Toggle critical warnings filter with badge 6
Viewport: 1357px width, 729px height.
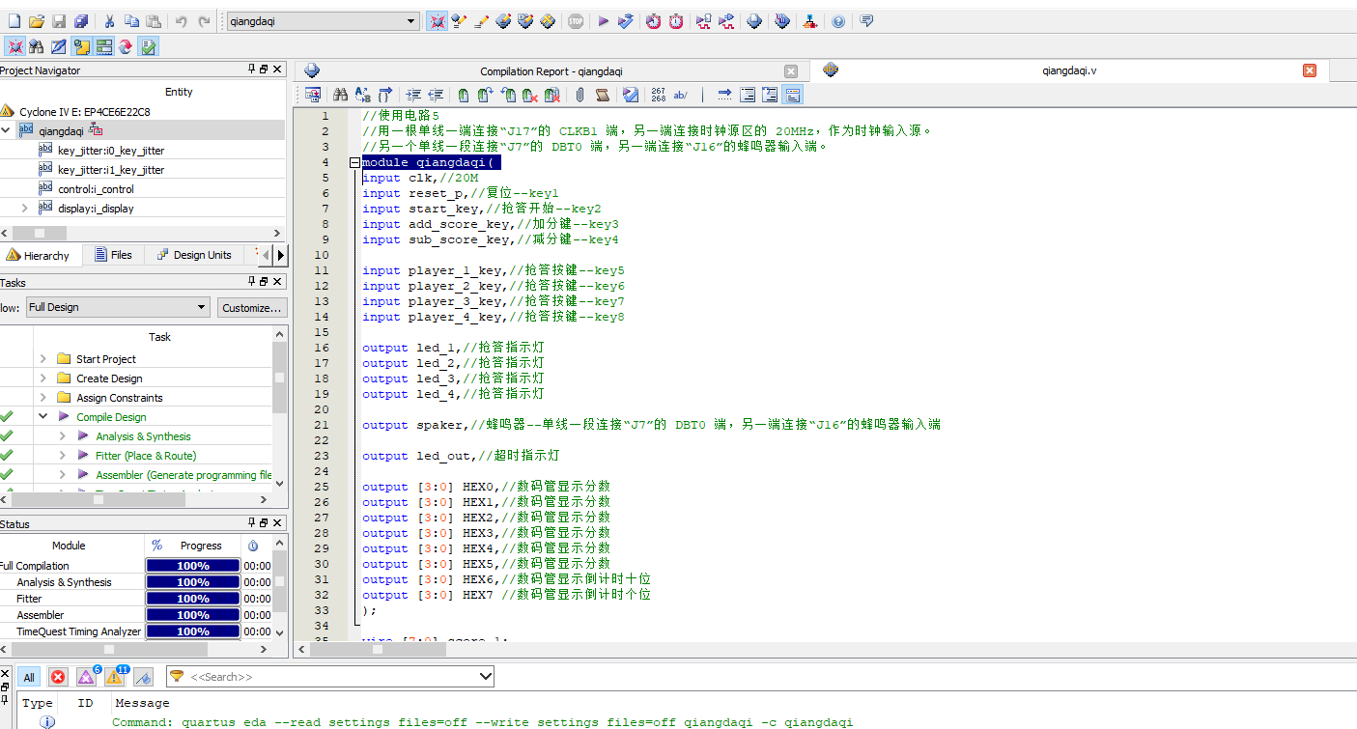(87, 676)
